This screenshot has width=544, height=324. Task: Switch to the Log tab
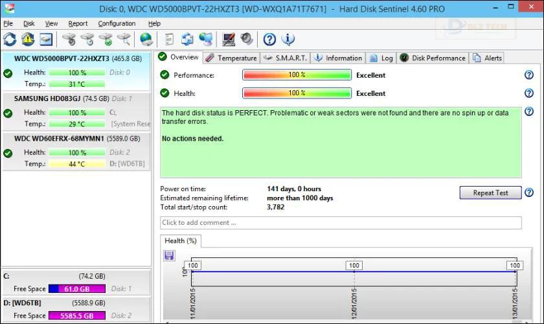tap(381, 58)
